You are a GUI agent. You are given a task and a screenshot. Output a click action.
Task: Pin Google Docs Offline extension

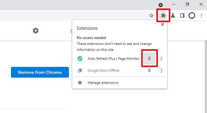[x=149, y=70]
